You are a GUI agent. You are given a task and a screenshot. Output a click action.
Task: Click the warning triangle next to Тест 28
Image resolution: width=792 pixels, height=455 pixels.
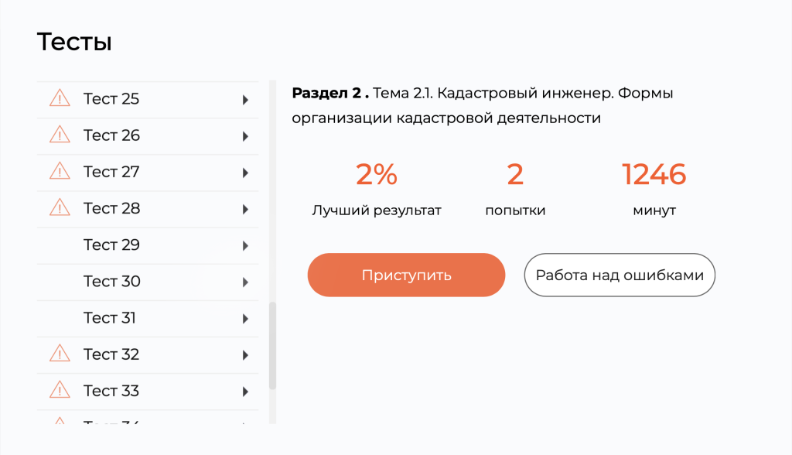tap(60, 208)
